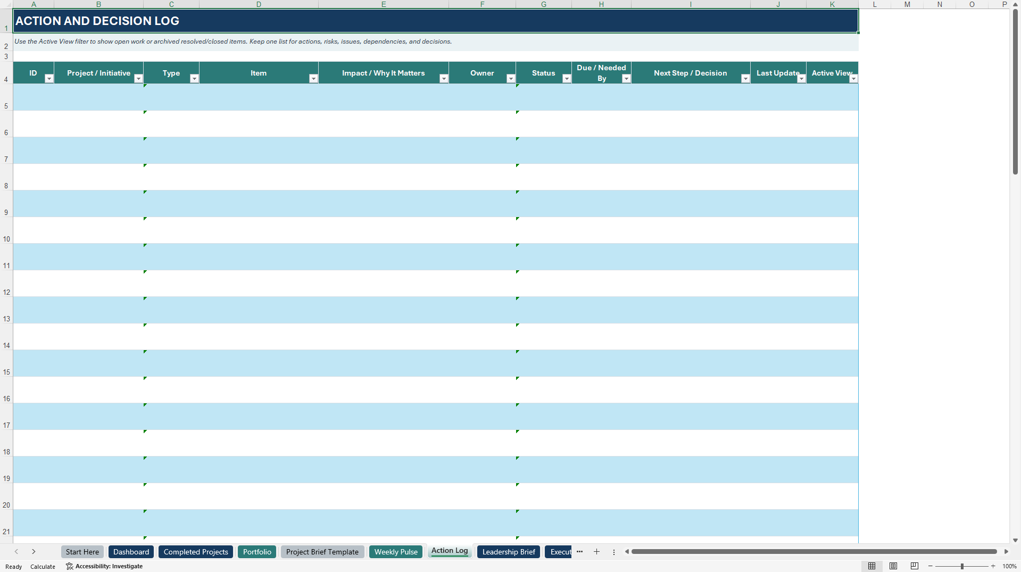Click the Item column header cell
Screen dimensions: 1021x572
tap(259, 73)
